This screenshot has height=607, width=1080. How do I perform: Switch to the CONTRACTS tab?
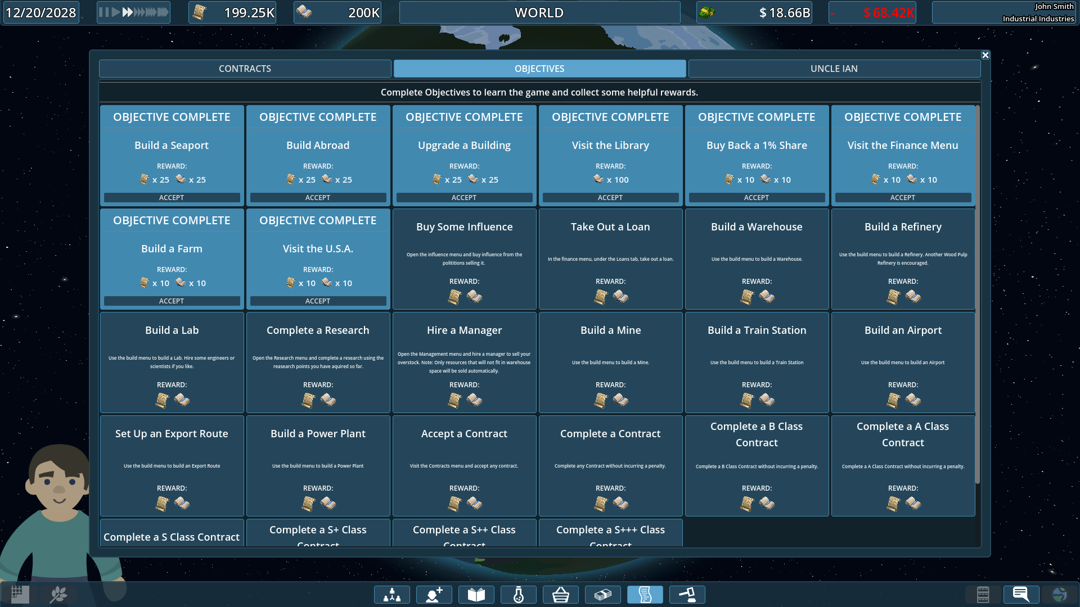(245, 69)
